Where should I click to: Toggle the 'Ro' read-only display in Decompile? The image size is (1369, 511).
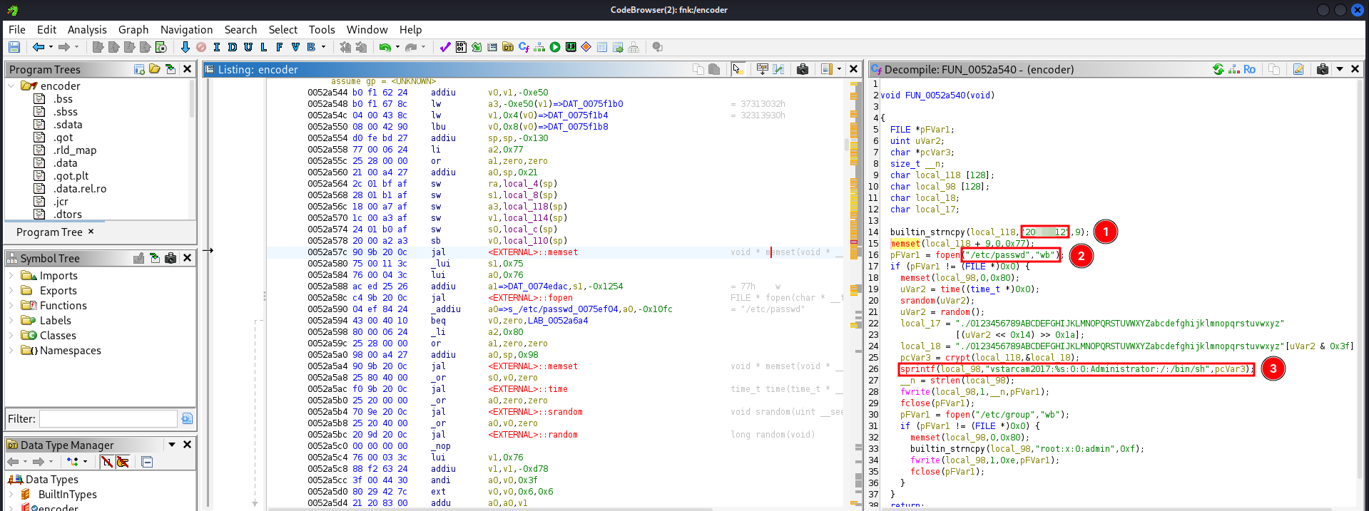[x=1249, y=69]
